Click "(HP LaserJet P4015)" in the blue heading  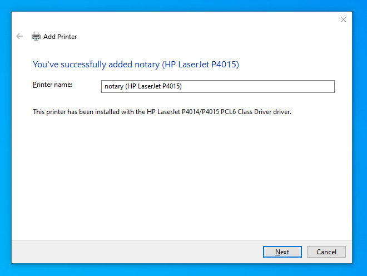point(200,65)
